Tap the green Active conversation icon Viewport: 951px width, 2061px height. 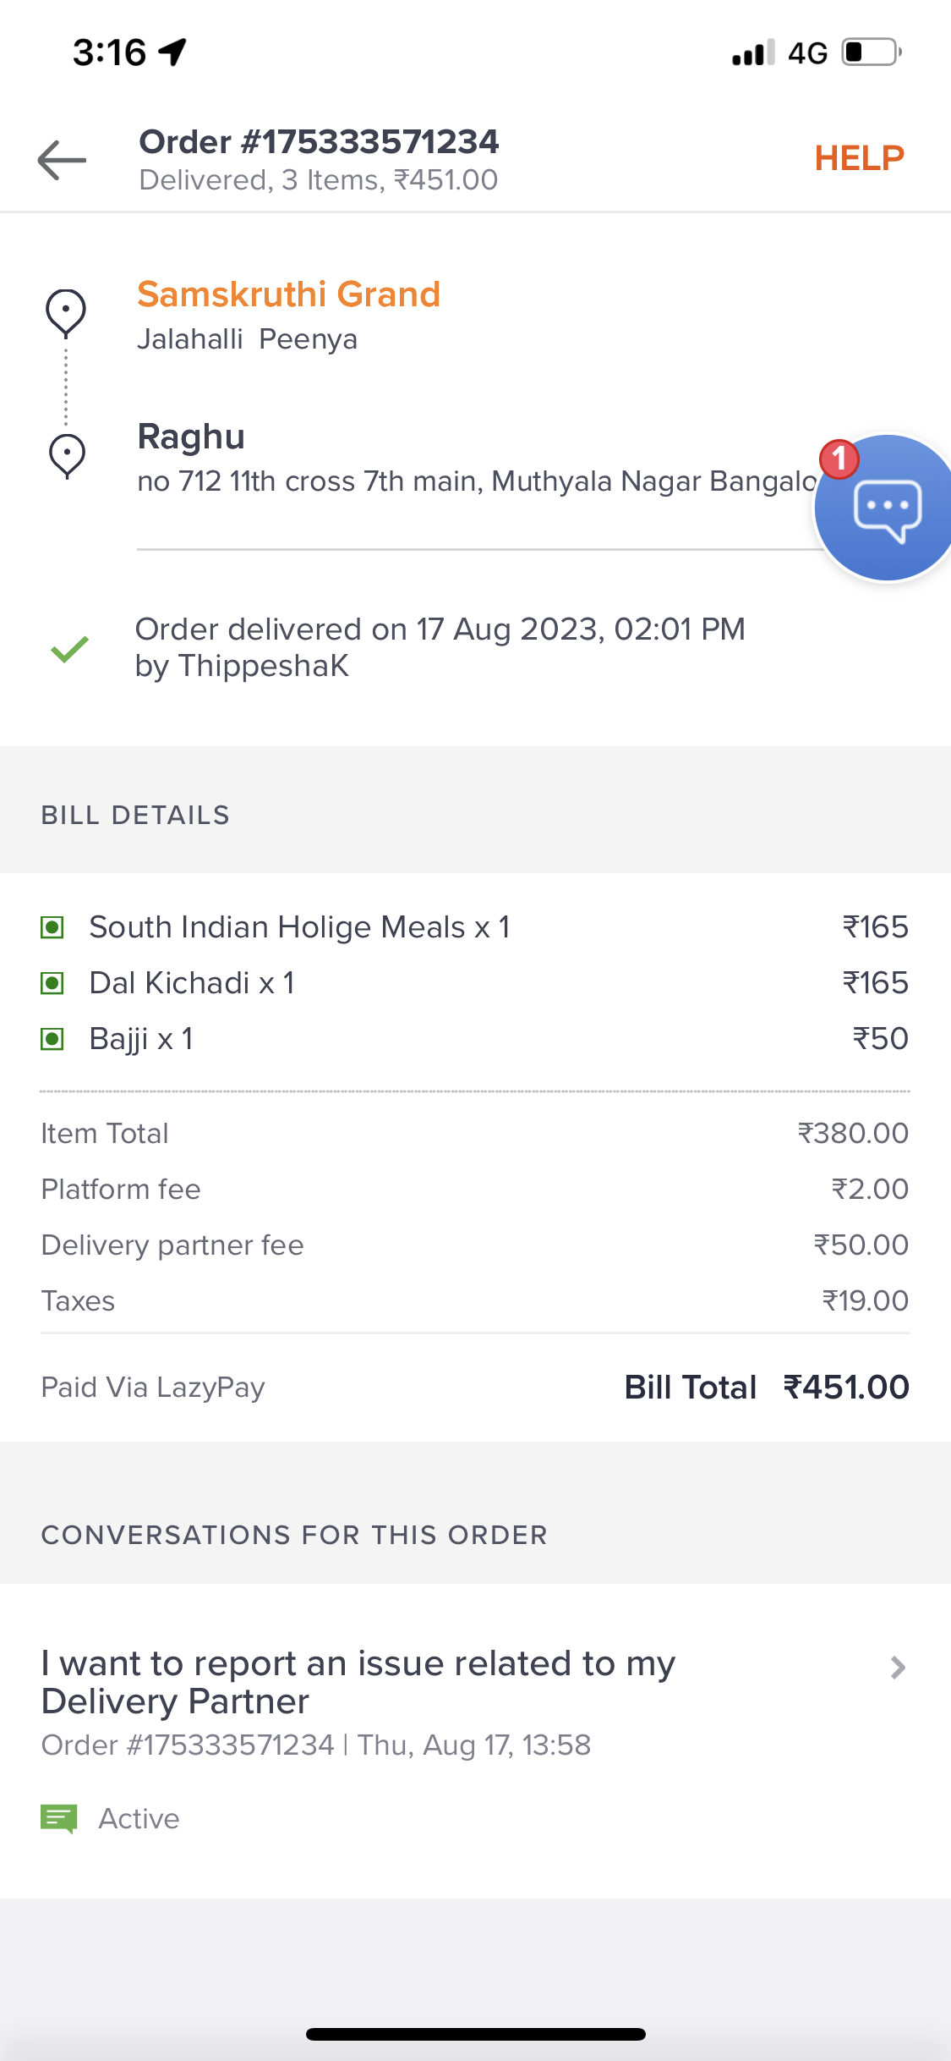[59, 1818]
